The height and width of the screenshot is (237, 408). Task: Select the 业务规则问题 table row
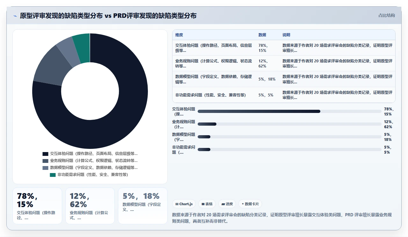tap(284, 63)
